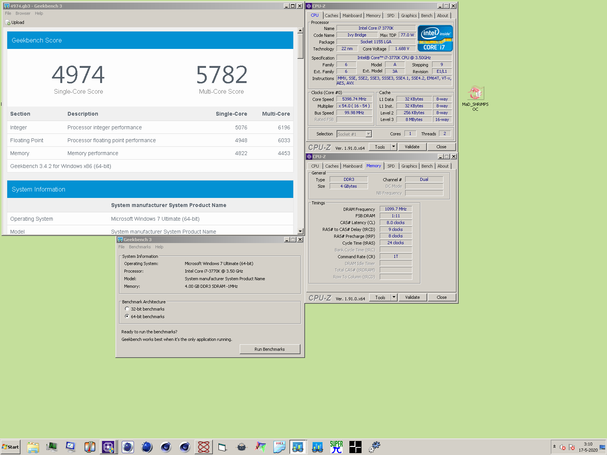Click scroll up arrow in results window

(300, 30)
